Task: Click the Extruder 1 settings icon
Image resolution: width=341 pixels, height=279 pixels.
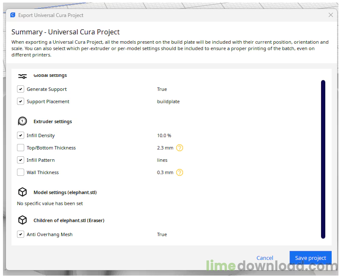Action: coord(23,121)
